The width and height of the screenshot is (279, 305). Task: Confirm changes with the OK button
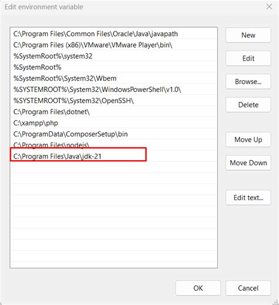[198, 288]
